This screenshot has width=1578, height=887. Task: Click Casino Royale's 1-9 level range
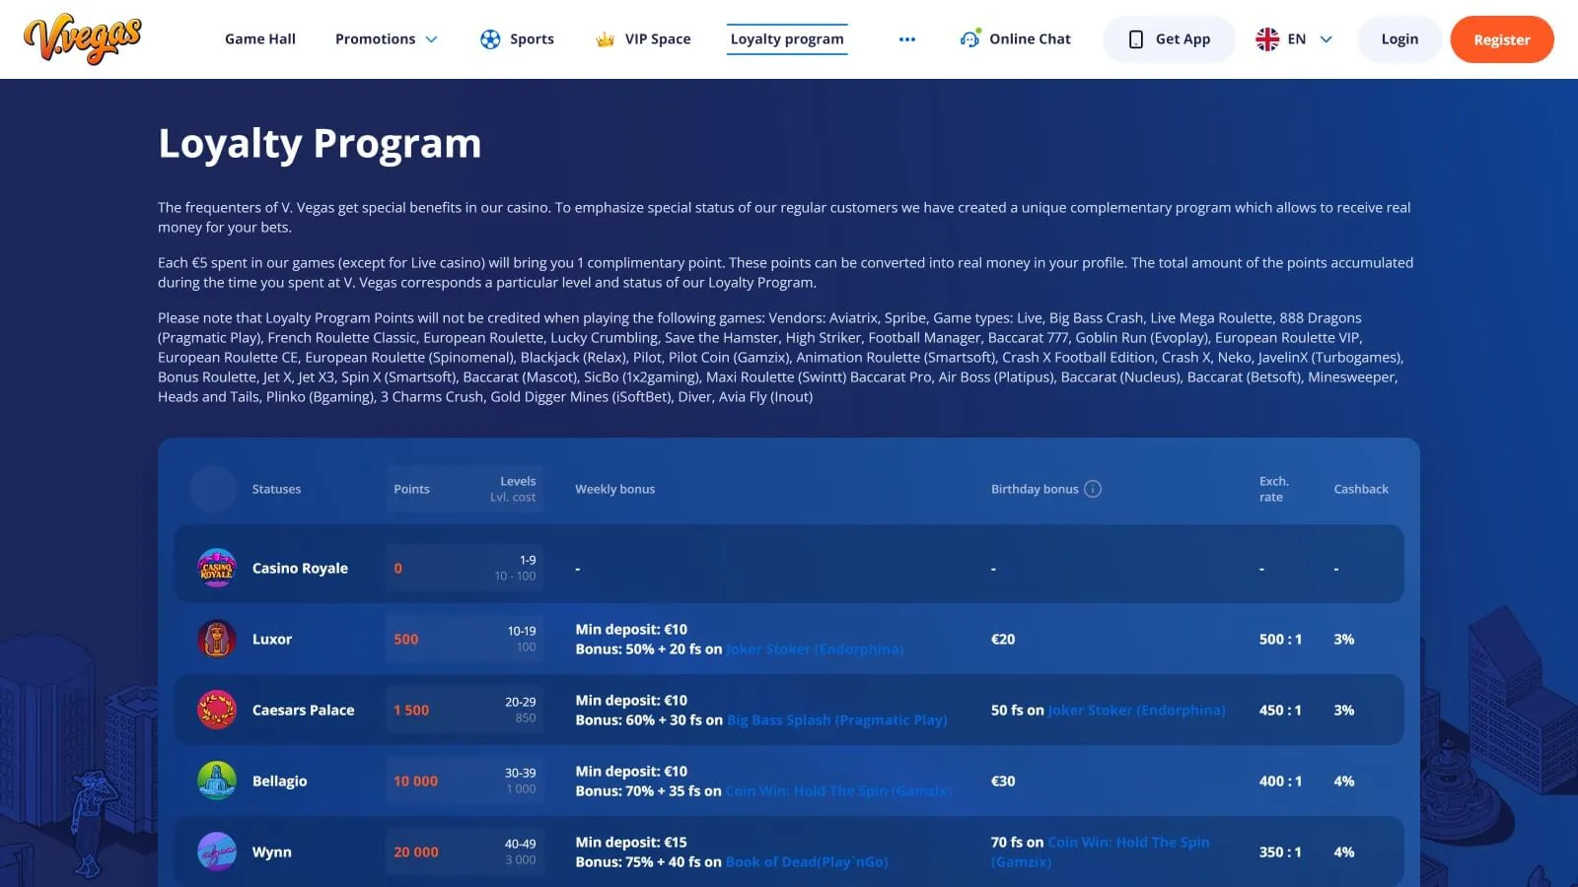point(528,560)
